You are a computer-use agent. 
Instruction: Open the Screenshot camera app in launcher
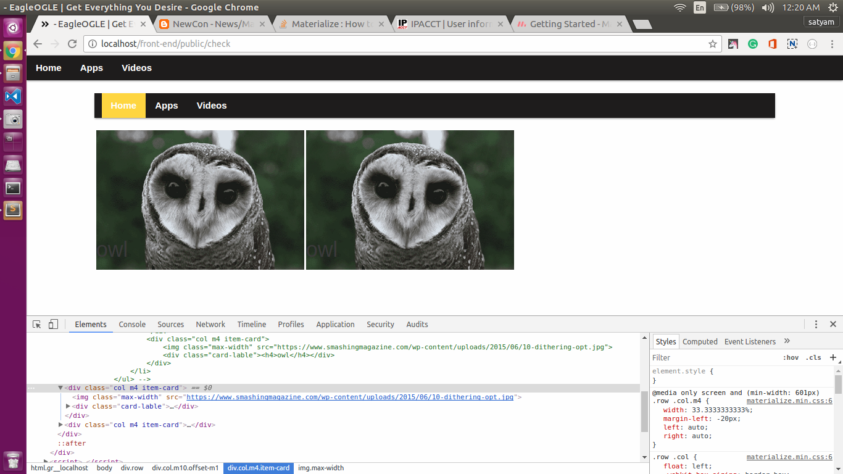point(14,119)
